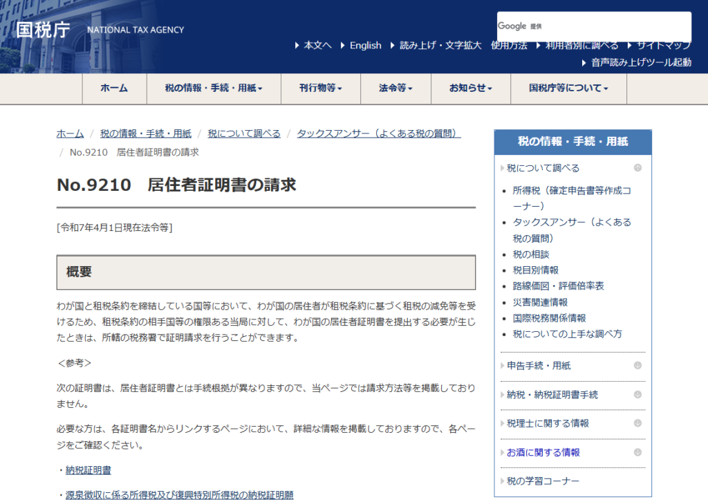Go to ホーム in the navigation bar
The height and width of the screenshot is (502, 708).
[114, 89]
